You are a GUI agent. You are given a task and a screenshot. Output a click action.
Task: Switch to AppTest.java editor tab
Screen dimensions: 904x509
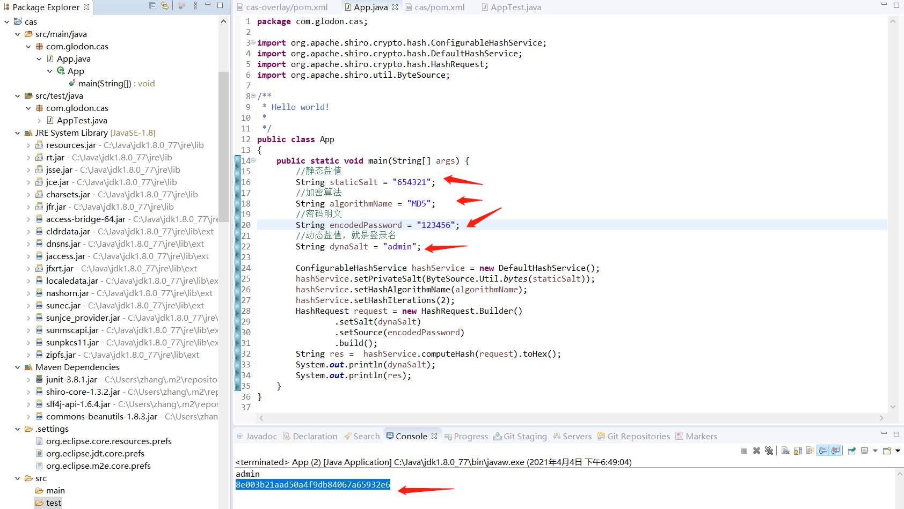512,7
